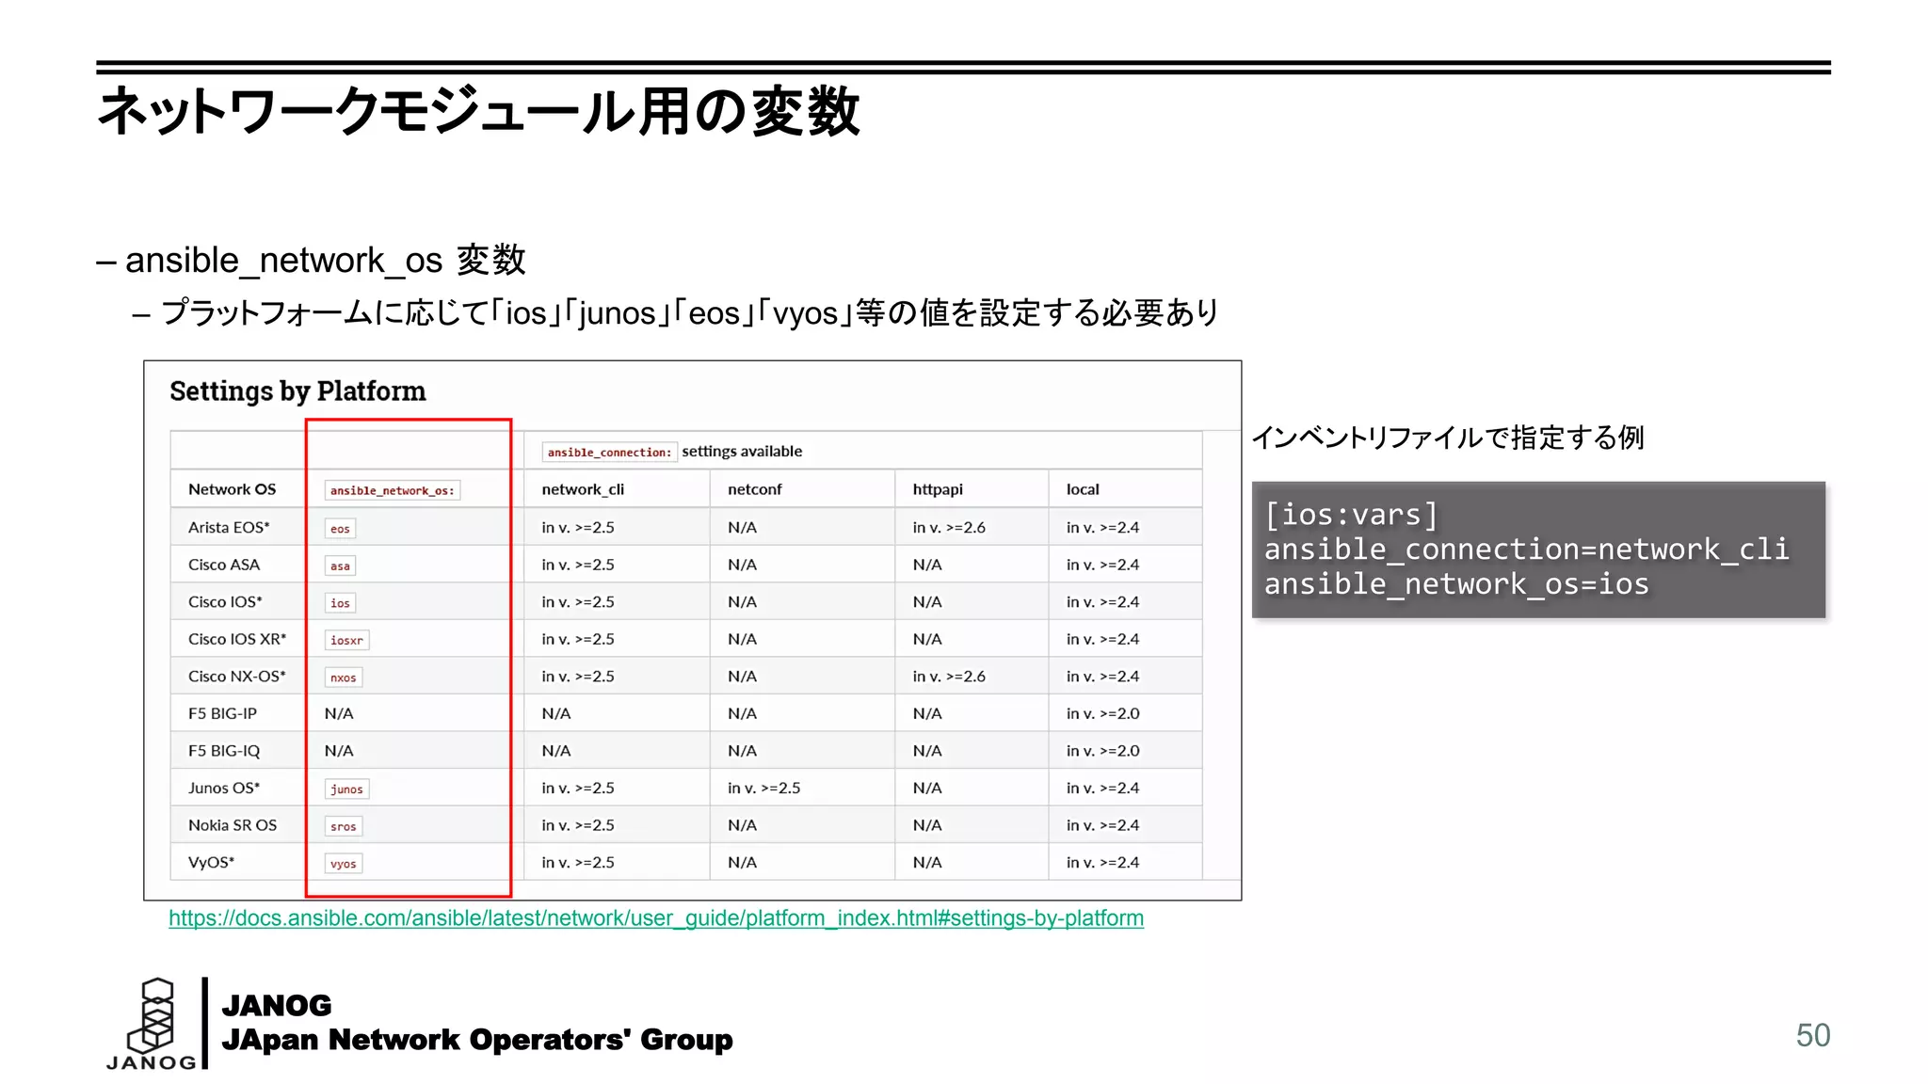1928x1084 pixels.
Task: Click the 'vyos' code tag in the table
Action: [344, 864]
